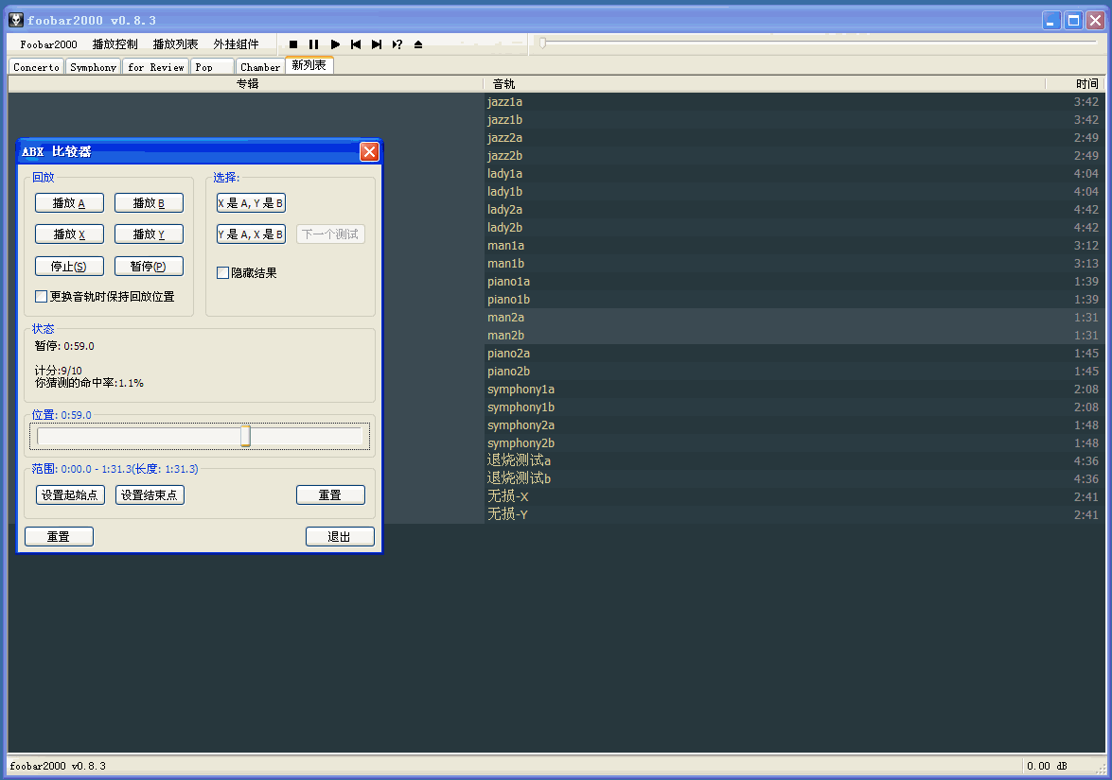The height and width of the screenshot is (780, 1112).
Task: Select the man2b track
Action: pyautogui.click(x=794, y=335)
